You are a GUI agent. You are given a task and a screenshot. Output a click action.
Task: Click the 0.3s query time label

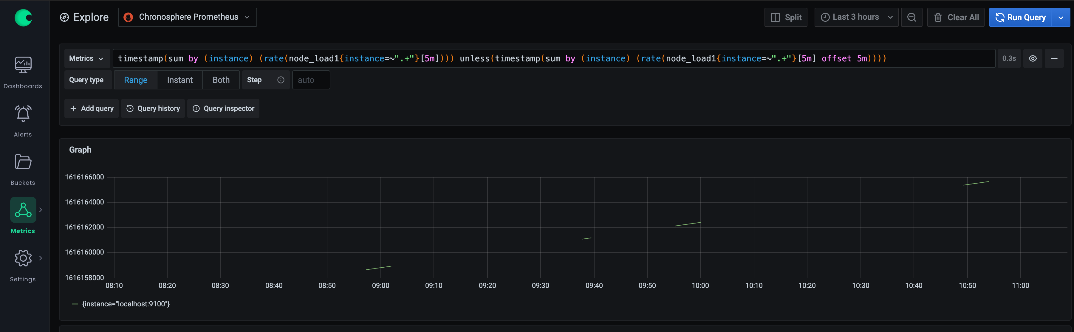(x=1009, y=58)
